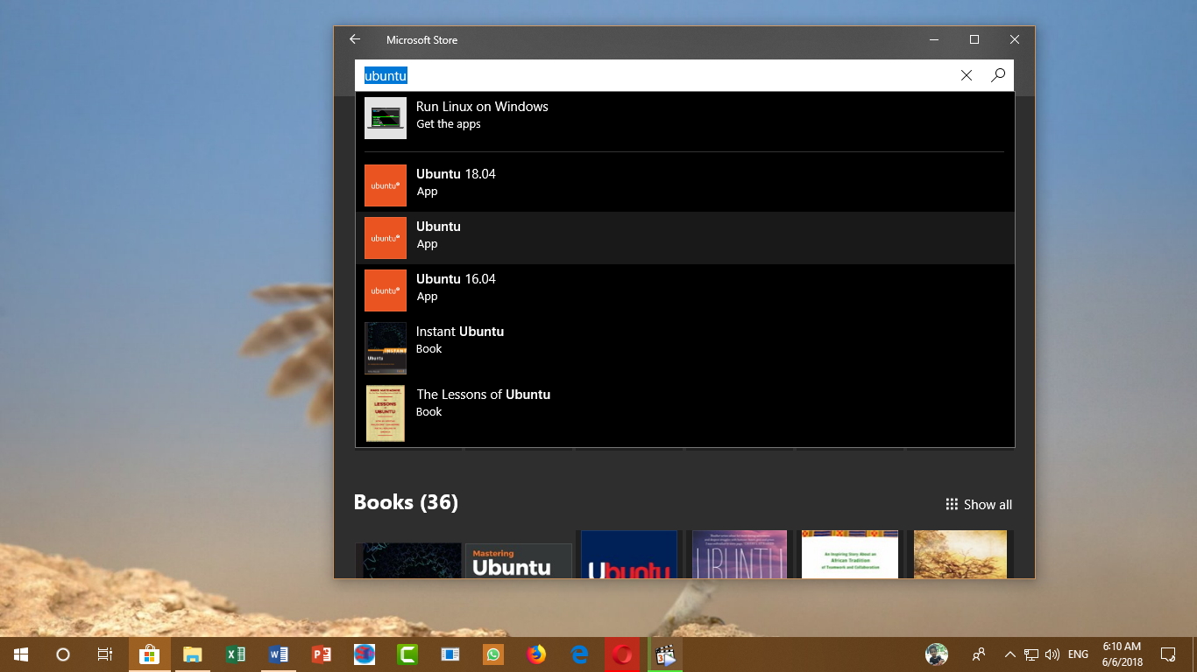Clear the ubuntu search text
The width and height of the screenshot is (1197, 672).
pos(966,75)
